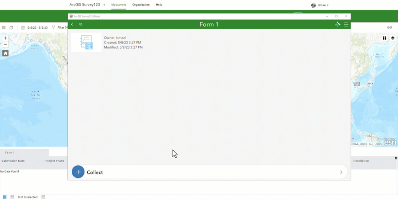Click the Modified: 5/8/23 3:27 PM text
This screenshot has height=200, width=398.
pyautogui.click(x=124, y=47)
